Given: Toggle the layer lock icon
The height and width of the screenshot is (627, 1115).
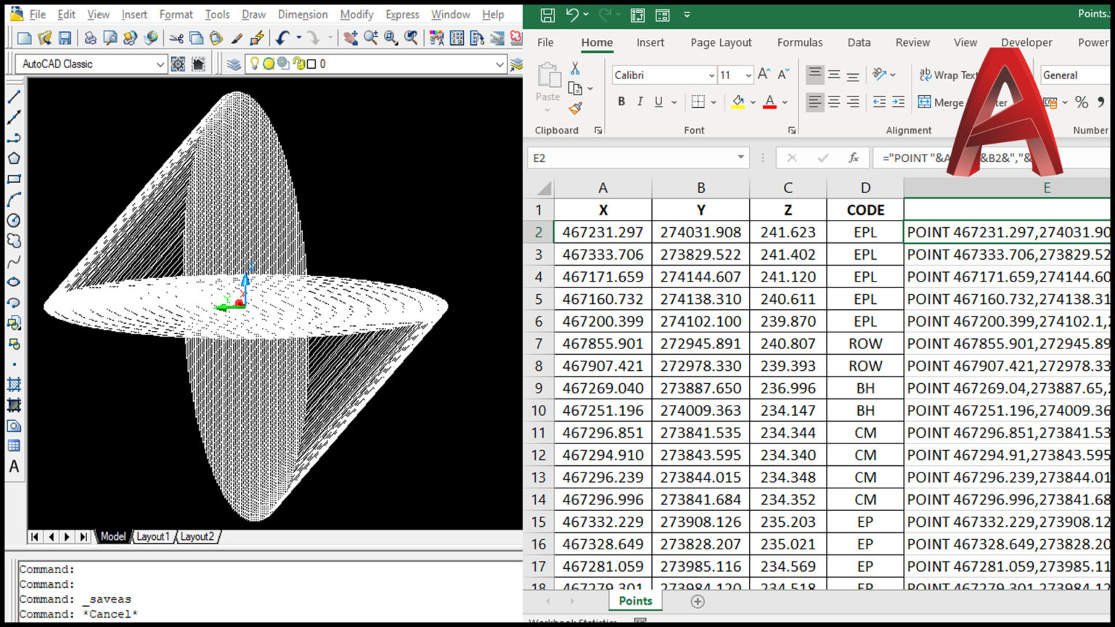Looking at the screenshot, I should tap(298, 64).
